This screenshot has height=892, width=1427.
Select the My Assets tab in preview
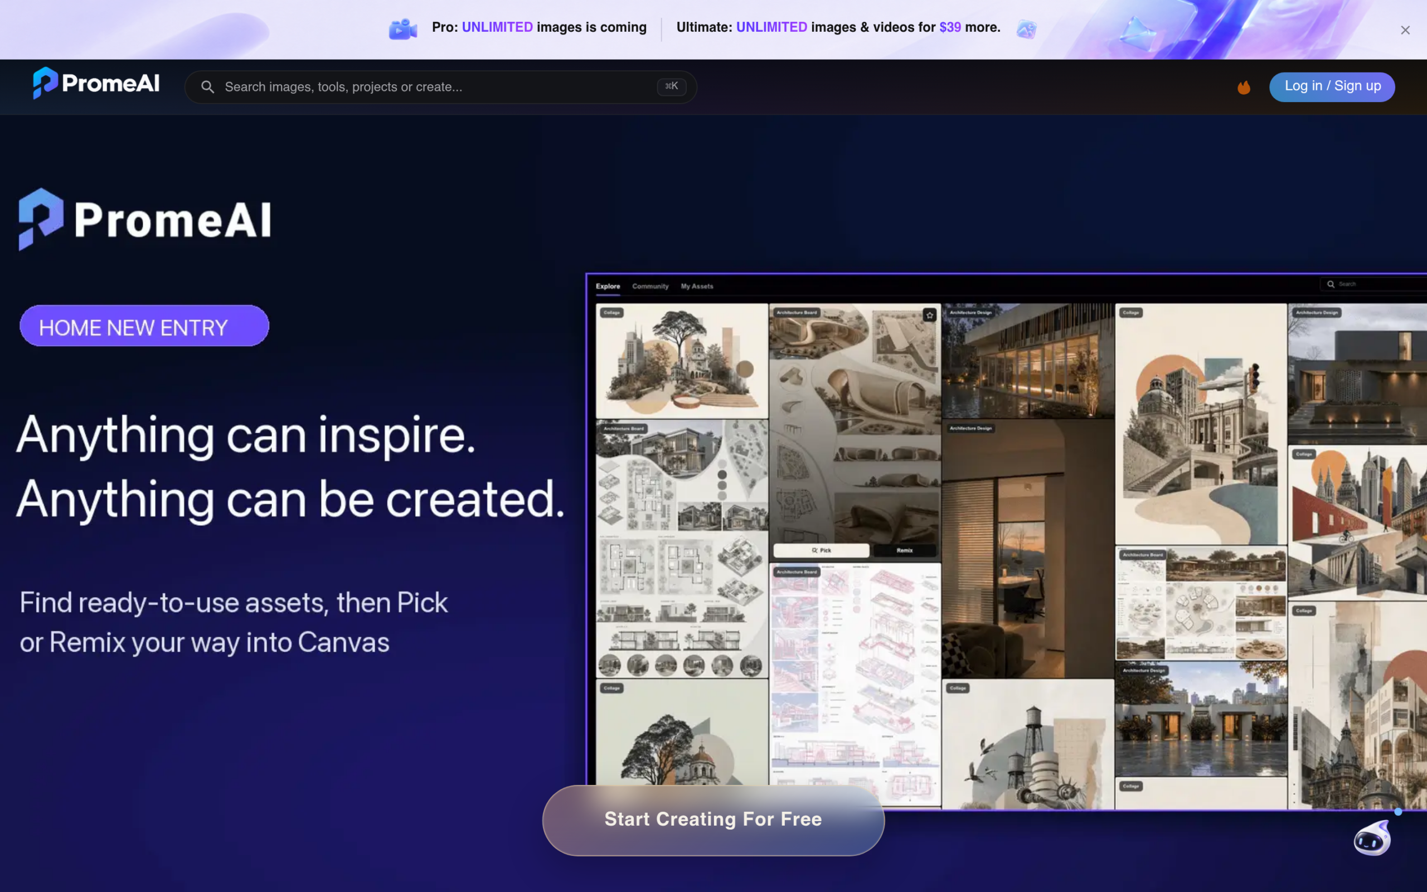697,286
